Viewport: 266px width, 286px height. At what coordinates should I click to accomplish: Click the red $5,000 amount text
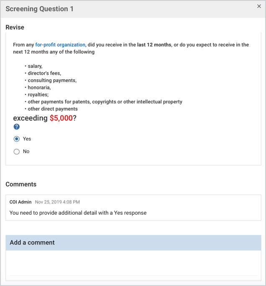click(x=61, y=118)
